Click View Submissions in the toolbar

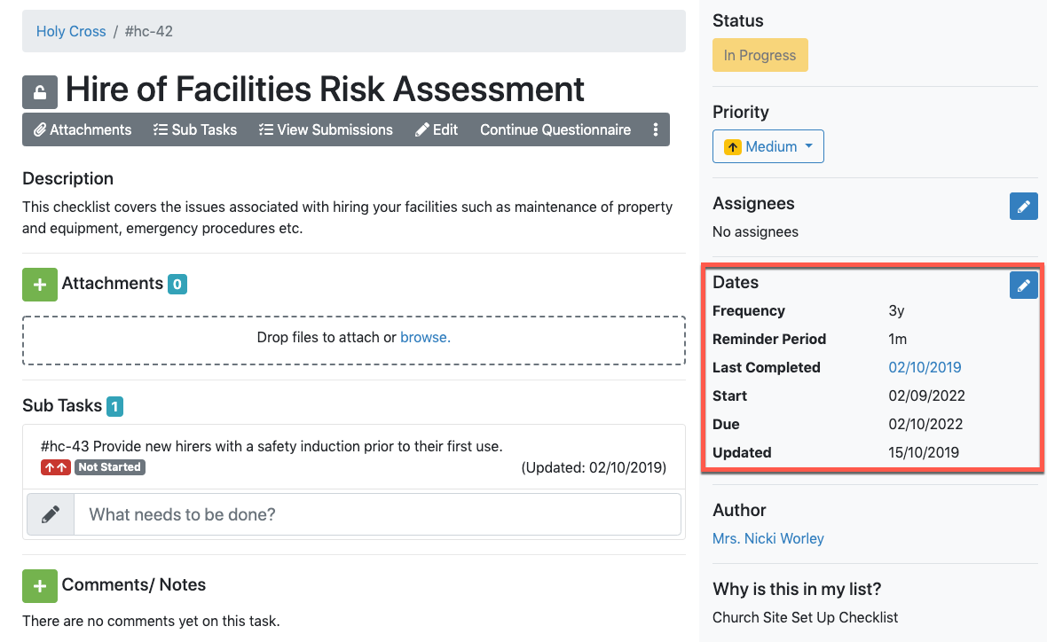point(326,129)
